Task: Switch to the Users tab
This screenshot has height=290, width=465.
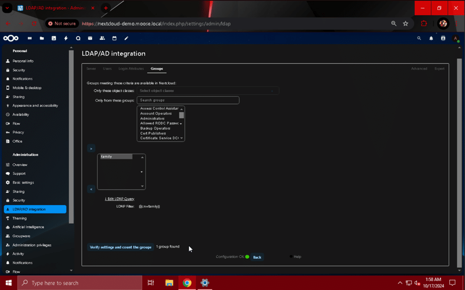Action: tap(107, 69)
